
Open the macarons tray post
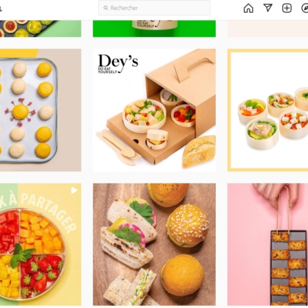click(x=41, y=110)
